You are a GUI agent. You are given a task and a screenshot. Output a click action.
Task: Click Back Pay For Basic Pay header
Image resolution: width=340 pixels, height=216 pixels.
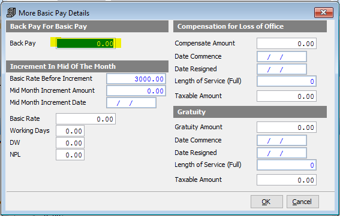[x=87, y=26]
